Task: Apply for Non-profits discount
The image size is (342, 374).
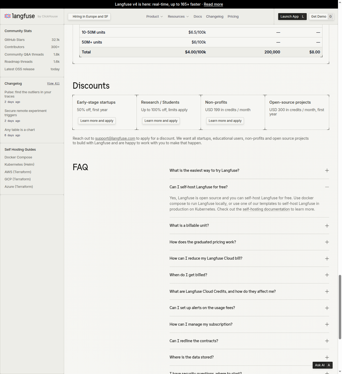Action: [225, 121]
